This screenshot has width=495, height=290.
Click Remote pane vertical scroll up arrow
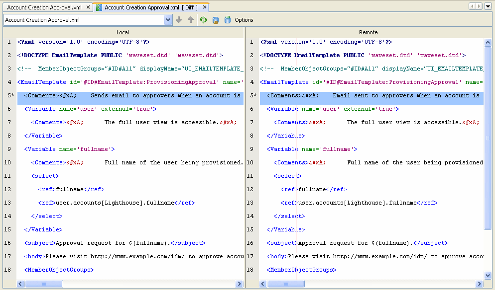click(488, 42)
